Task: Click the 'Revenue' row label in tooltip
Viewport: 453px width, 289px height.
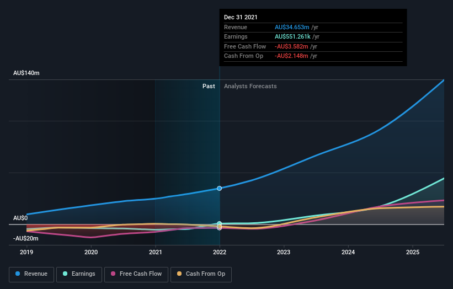Action: [x=236, y=27]
